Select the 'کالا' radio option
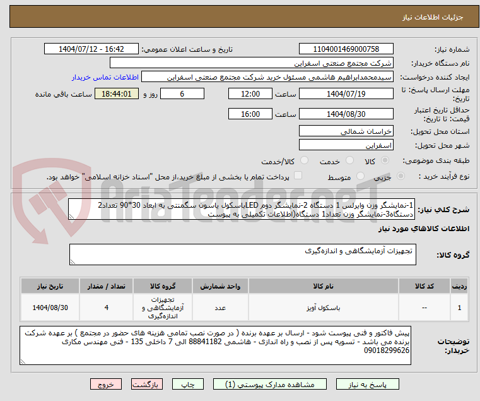This screenshot has height=401, width=480. [x=385, y=160]
